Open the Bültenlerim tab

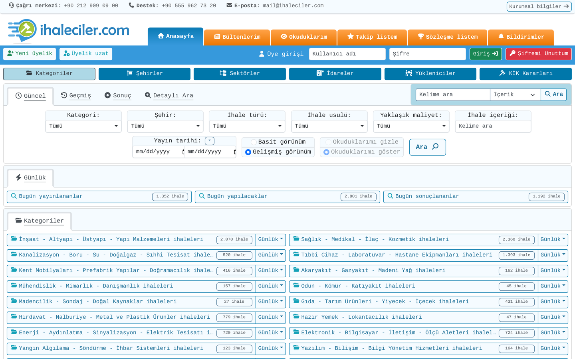pos(237,37)
